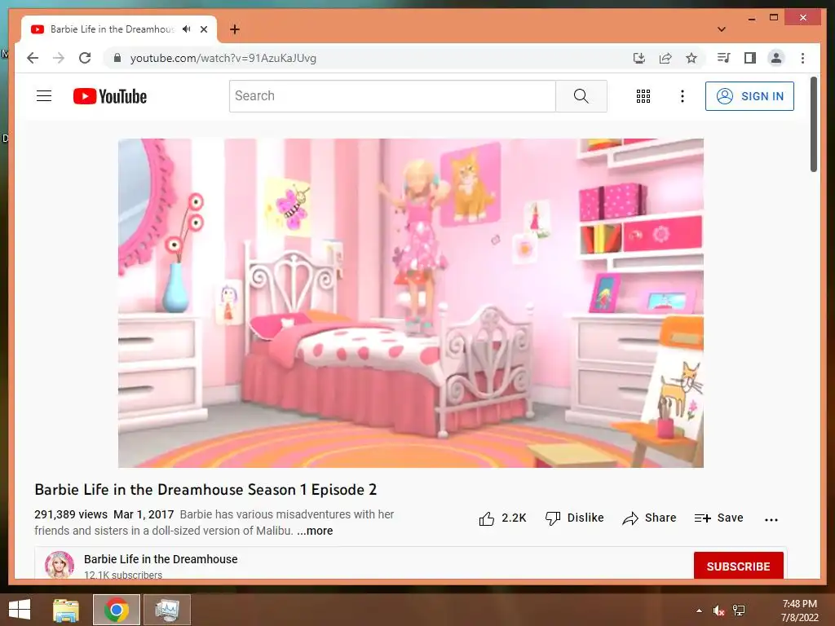The width and height of the screenshot is (835, 626).
Task: Go back using the browser back arrow
Action: click(33, 58)
